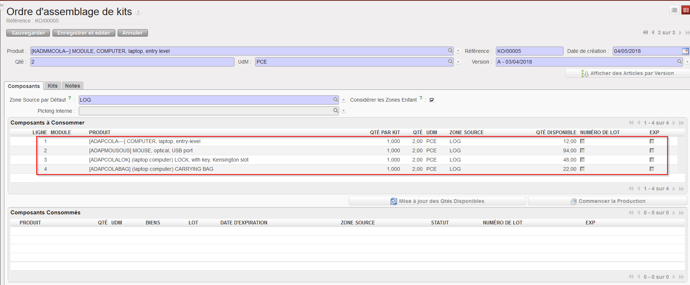Open the Kits tab
The image size is (690, 285).
(x=53, y=86)
